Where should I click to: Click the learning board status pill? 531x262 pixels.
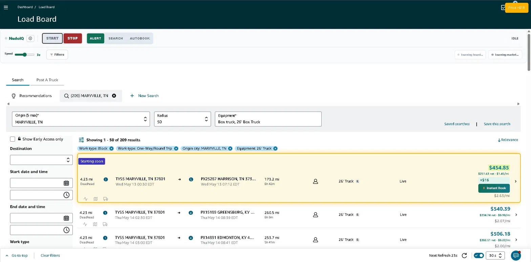[x=470, y=54]
